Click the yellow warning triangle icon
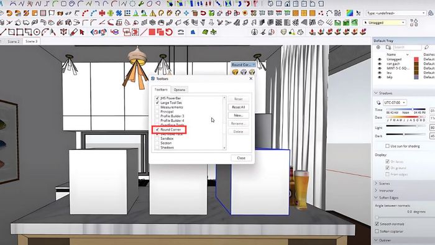The height and width of the screenshot is (245, 435). (x=153, y=13)
